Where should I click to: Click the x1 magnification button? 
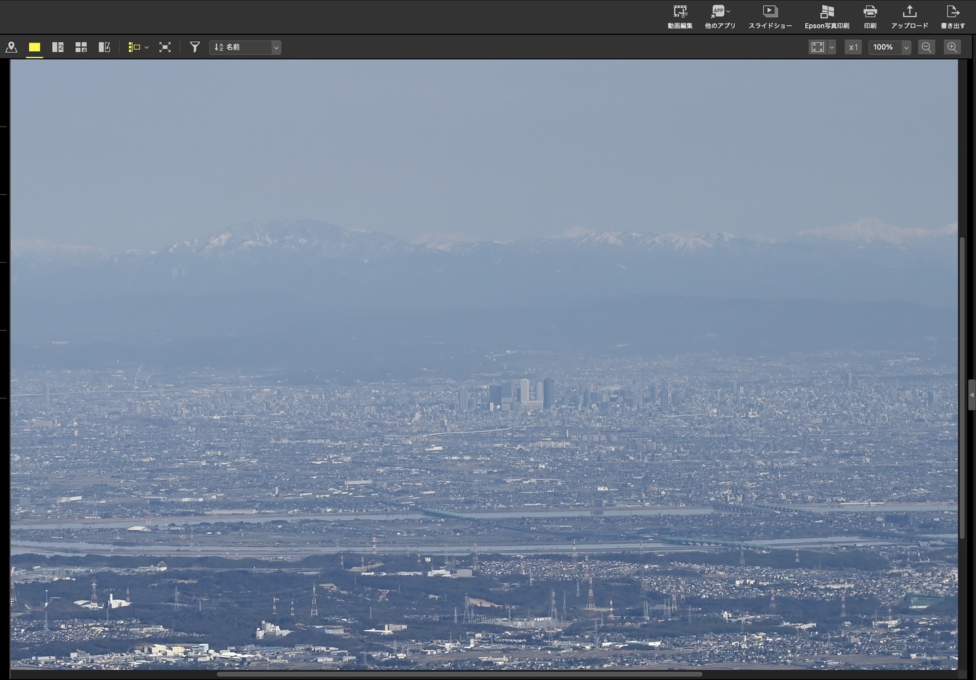coord(853,47)
